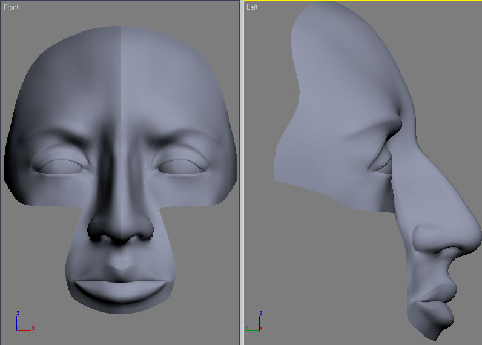Click the axis gizmo in Front viewport
This screenshot has width=482, height=345.
[25, 321]
